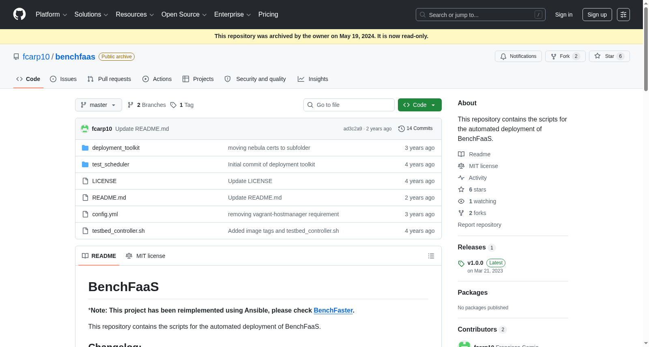649x347 pixels.
Task: Open the Projects tab
Action: click(x=198, y=79)
